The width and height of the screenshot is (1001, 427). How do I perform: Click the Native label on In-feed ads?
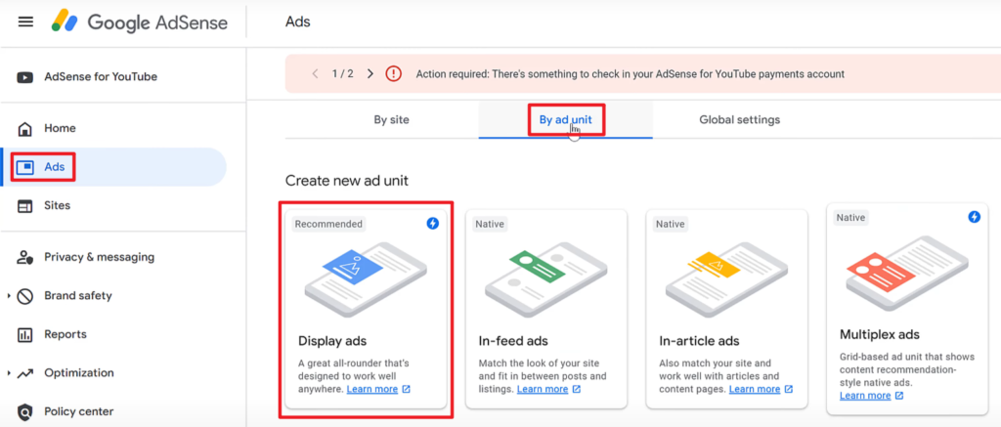(490, 224)
